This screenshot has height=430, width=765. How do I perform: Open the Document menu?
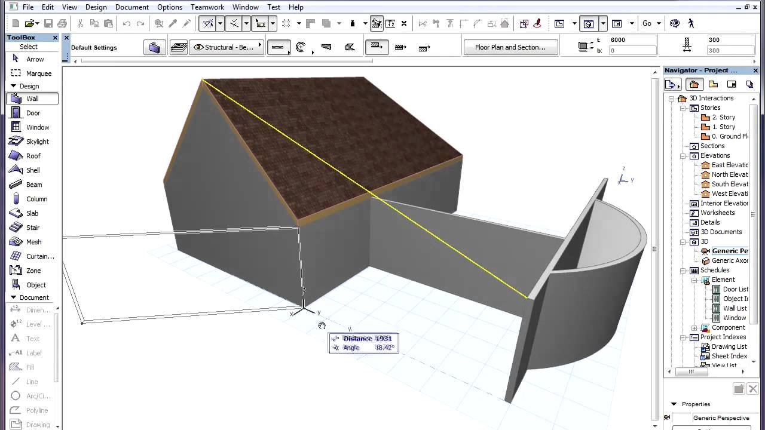(132, 7)
